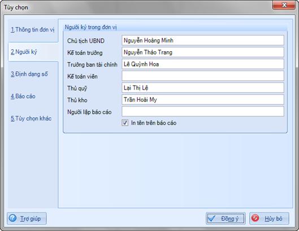
Task: Select the Trưởng ban tài chính field
Action: point(203,64)
